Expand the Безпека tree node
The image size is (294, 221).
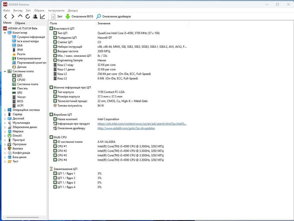click(x=5, y=149)
